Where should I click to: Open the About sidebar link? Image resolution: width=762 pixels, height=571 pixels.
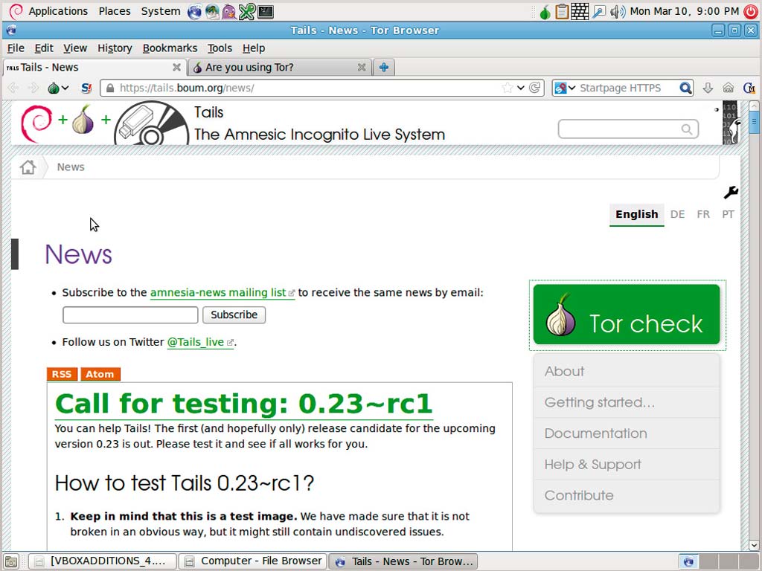564,372
